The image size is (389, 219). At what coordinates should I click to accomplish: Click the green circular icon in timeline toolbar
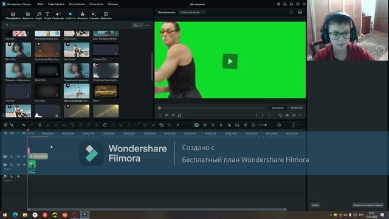(196, 125)
